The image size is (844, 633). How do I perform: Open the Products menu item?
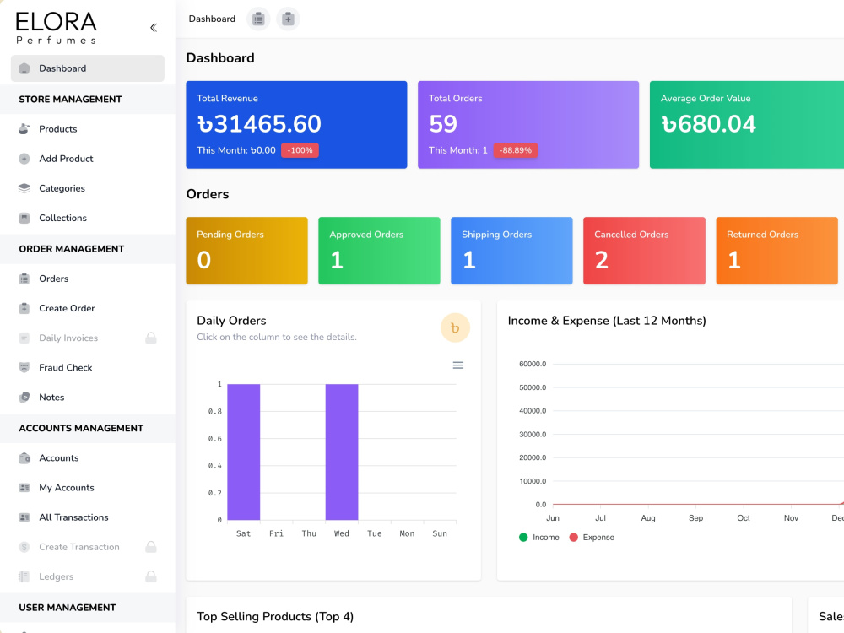pyautogui.click(x=88, y=128)
